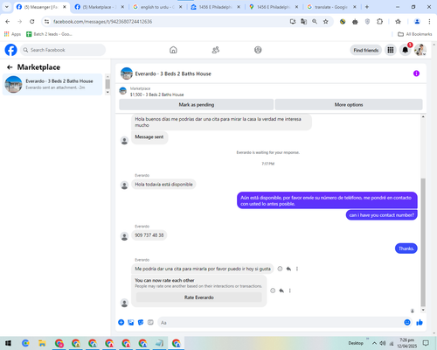Screen dimensions: 437x350
Task: Open Chrome extensions puzzle icon
Action: tap(379, 21)
